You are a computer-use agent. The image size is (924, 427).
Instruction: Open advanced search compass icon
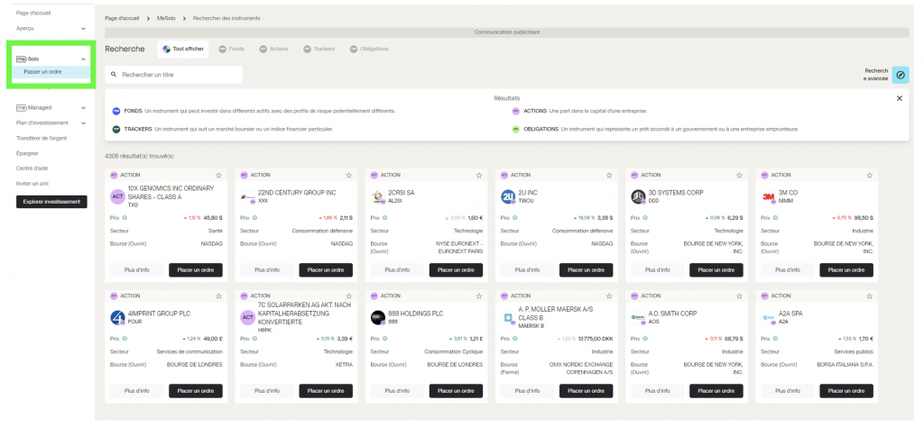(900, 75)
